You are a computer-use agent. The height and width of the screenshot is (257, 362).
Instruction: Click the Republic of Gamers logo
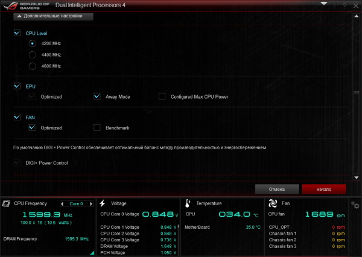point(26,5)
